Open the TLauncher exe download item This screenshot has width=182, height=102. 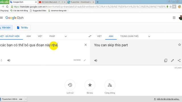12,99
